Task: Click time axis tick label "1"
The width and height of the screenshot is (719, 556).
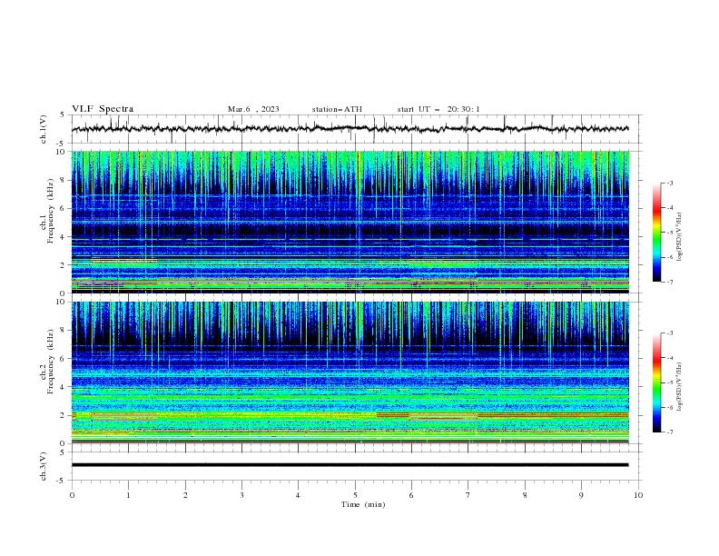Action: click(129, 495)
